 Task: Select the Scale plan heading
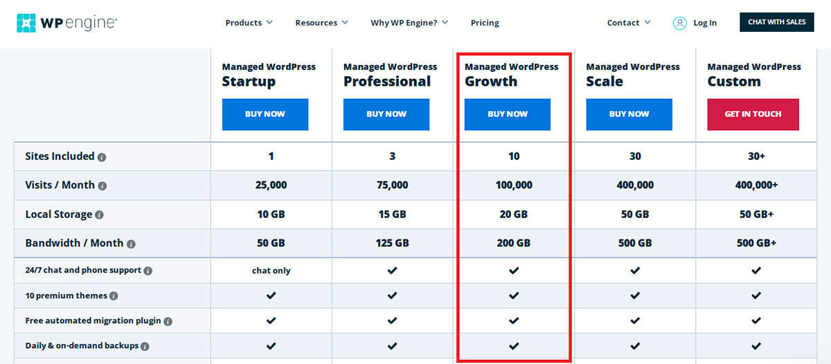click(605, 82)
